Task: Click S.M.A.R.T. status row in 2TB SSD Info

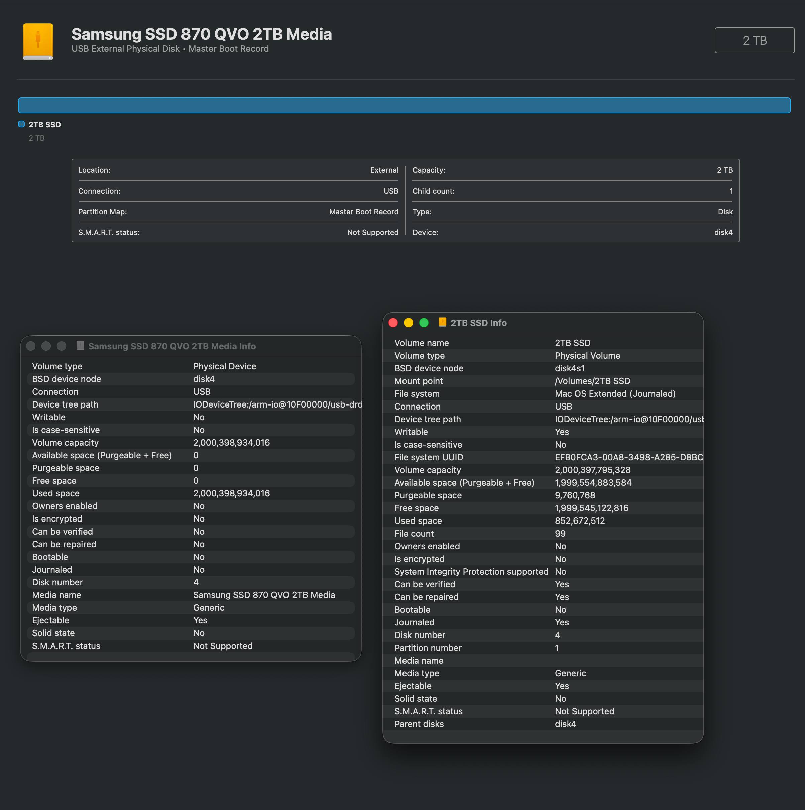Action: (543, 711)
